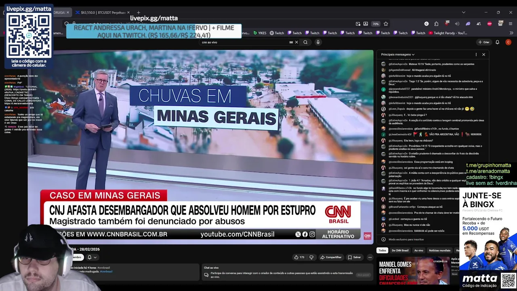Clear the YouTube search text with X
517x291 pixels.
296,42
